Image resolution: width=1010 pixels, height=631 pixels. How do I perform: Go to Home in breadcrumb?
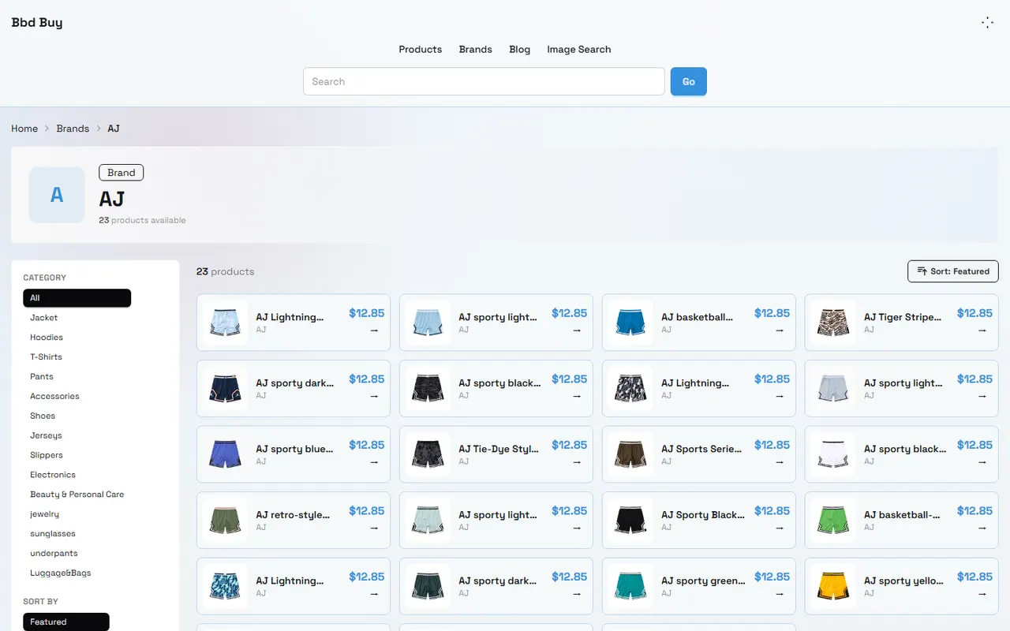tap(24, 129)
